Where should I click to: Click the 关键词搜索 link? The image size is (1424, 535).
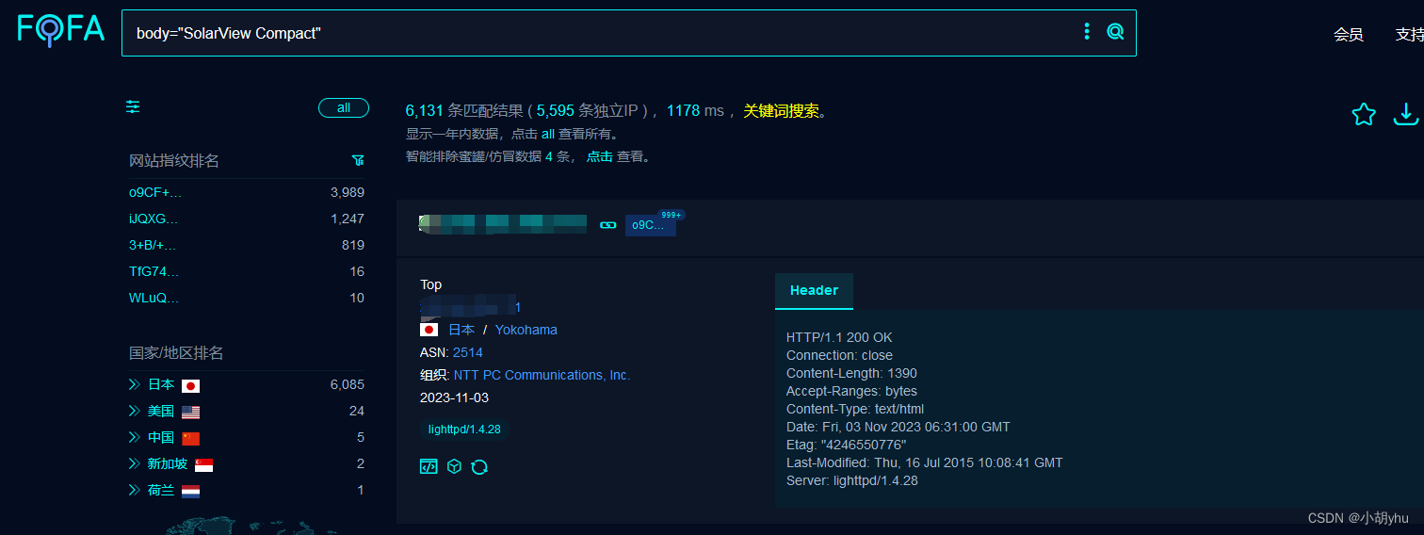pos(781,111)
